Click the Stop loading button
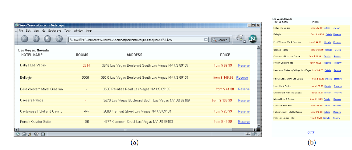This screenshot has width=352, height=150. (59, 39)
